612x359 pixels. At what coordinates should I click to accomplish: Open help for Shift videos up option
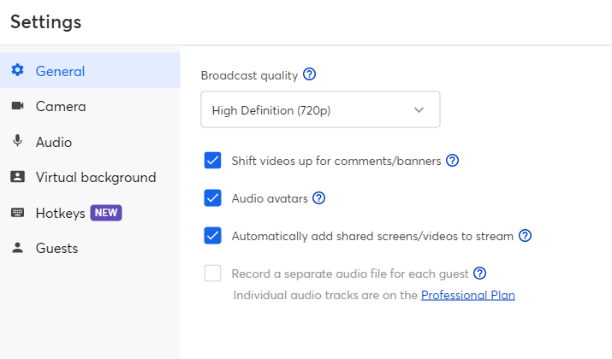452,160
